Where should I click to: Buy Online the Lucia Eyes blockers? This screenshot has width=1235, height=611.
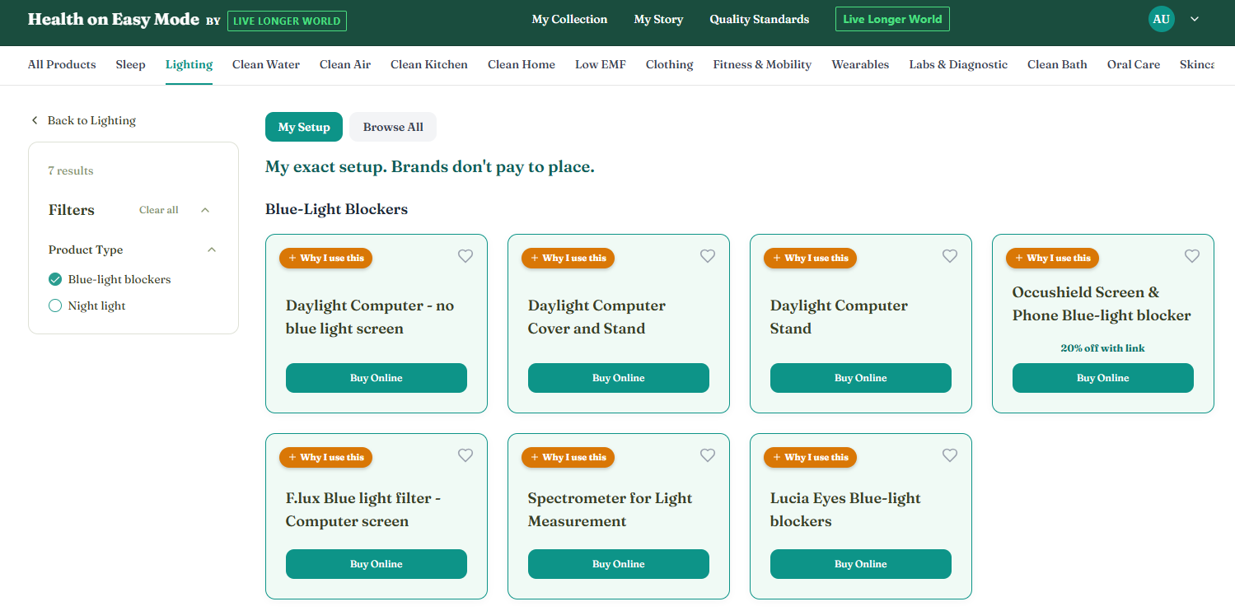point(861,564)
